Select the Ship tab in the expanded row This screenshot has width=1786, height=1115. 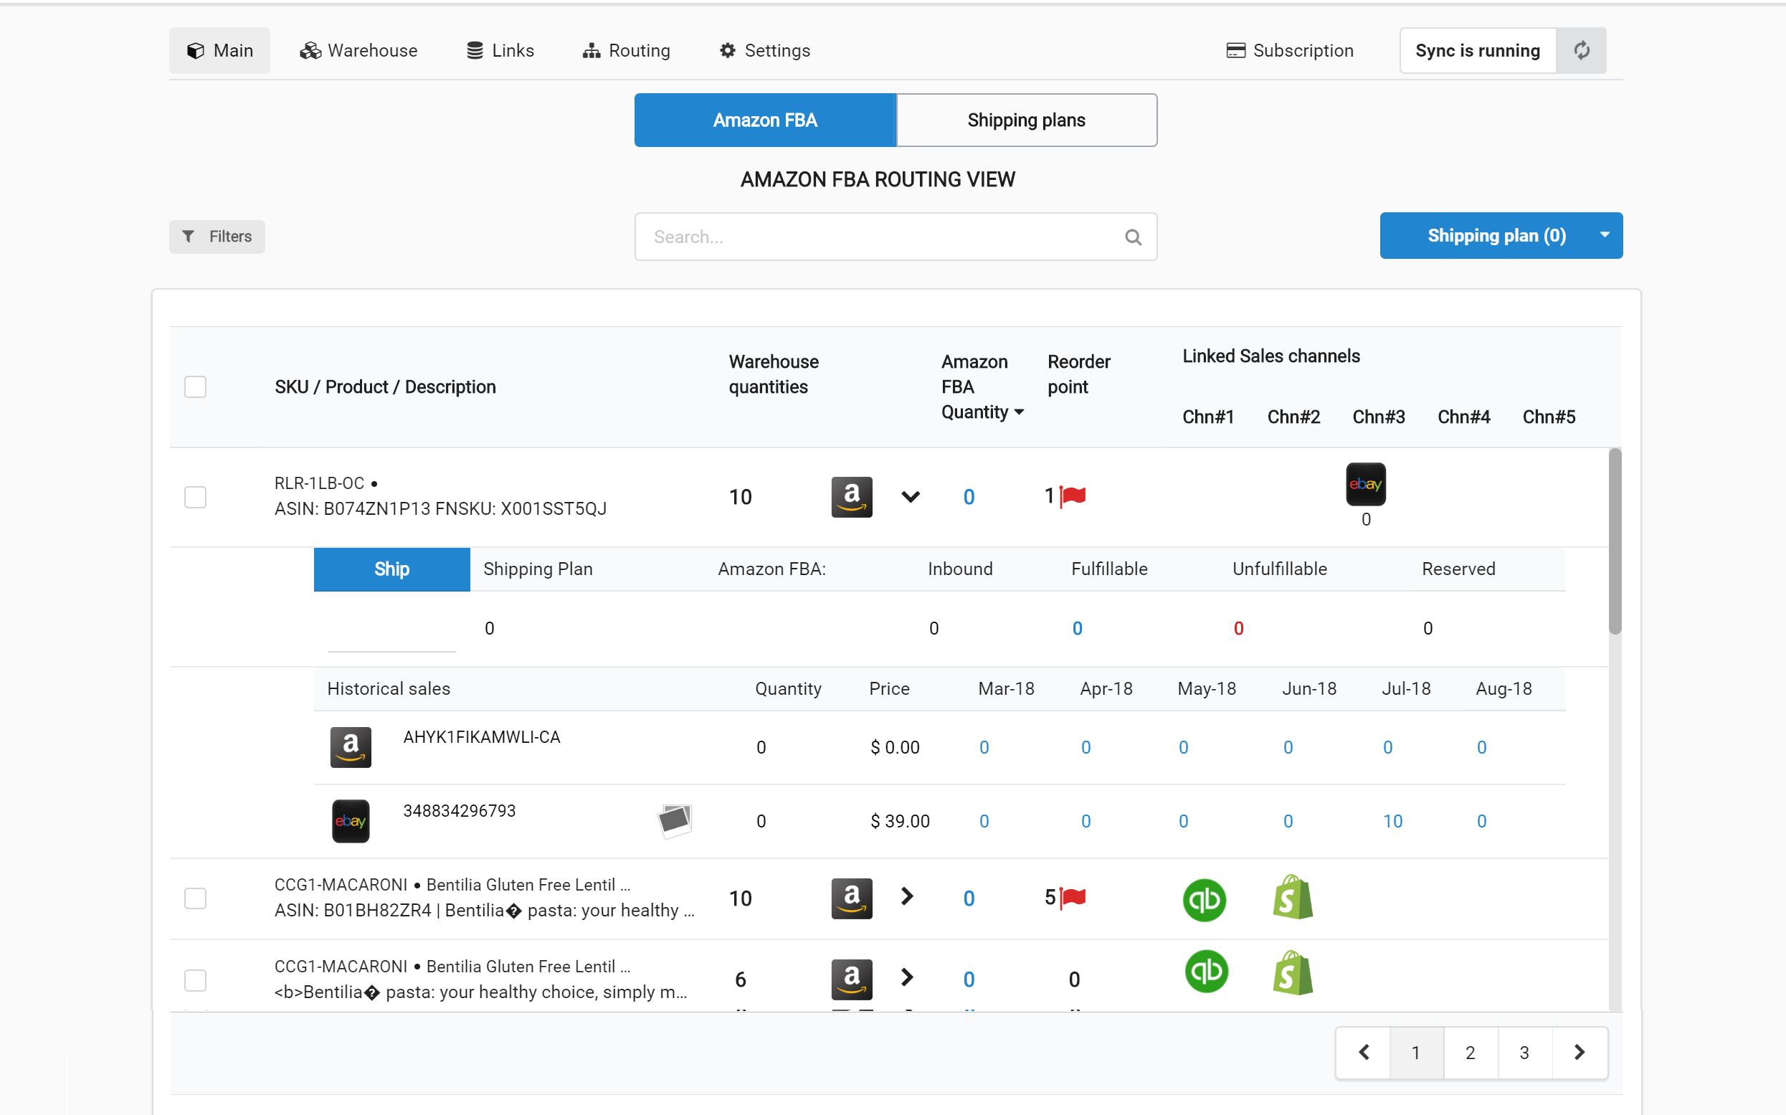coord(391,569)
